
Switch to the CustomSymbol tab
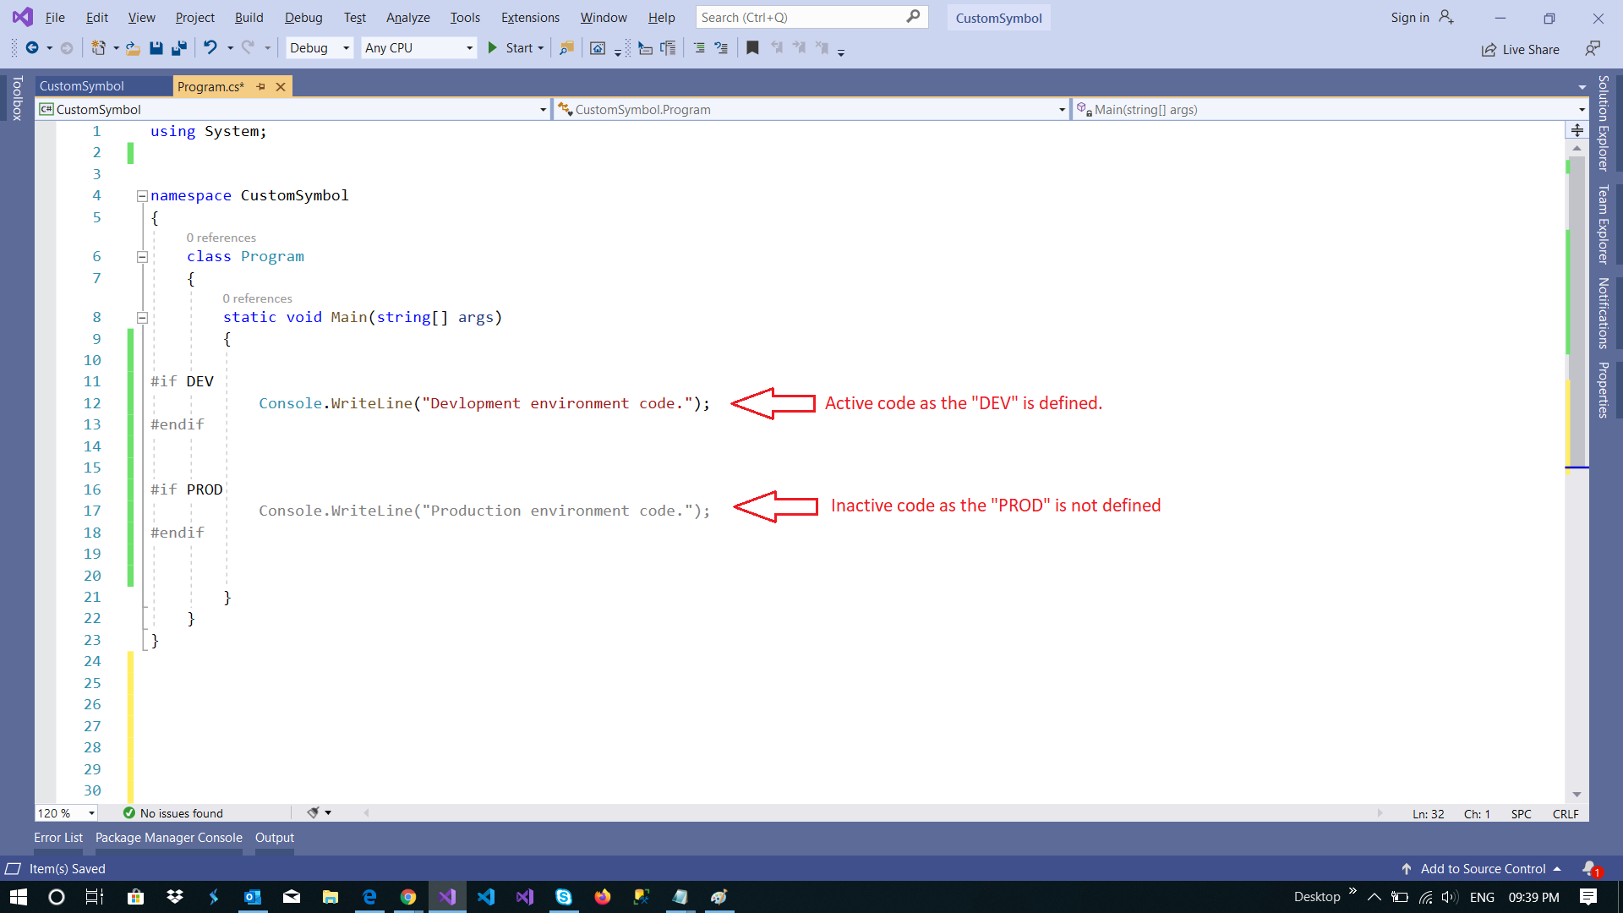[x=81, y=85]
